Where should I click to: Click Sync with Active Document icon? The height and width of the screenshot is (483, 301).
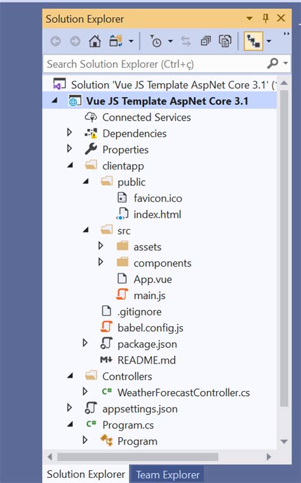coord(186,41)
